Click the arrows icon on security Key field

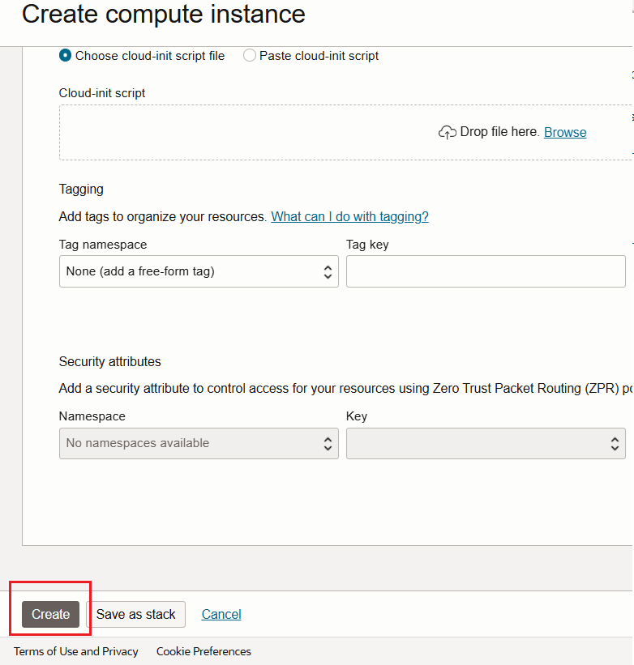pyautogui.click(x=615, y=444)
